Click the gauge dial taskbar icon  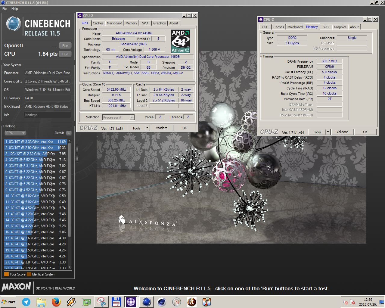177,302
